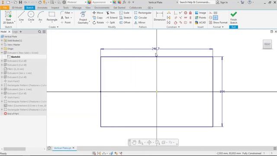Click the Vertical Plate.ipt document tab
The width and height of the screenshot is (277, 156).
(x=62, y=148)
